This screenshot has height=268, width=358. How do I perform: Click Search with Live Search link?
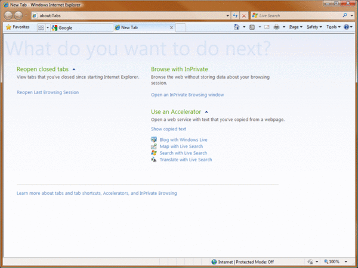[x=183, y=153]
